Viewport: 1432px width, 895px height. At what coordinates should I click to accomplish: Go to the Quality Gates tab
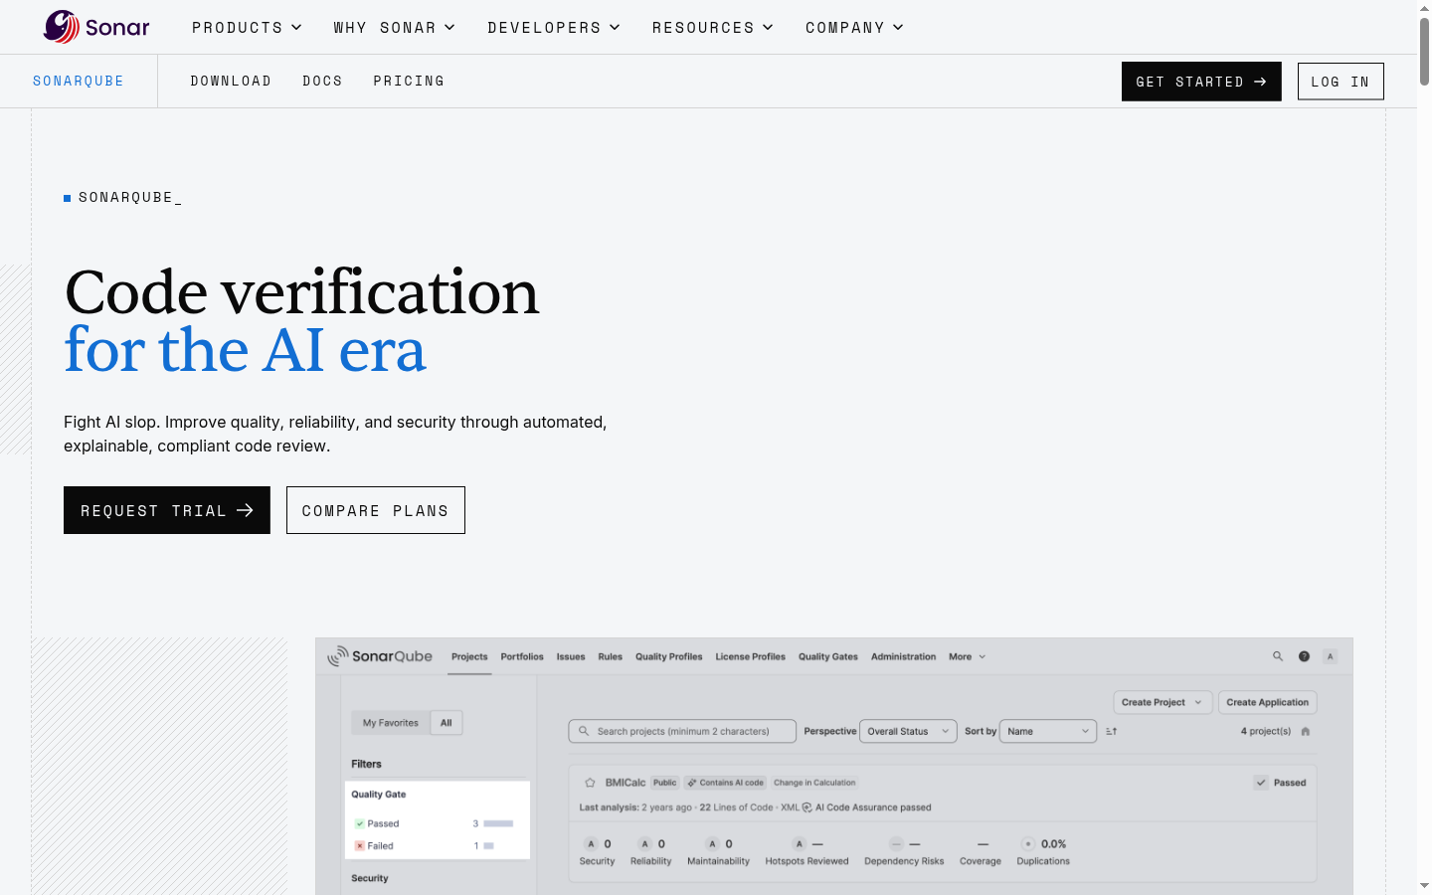coord(828,657)
